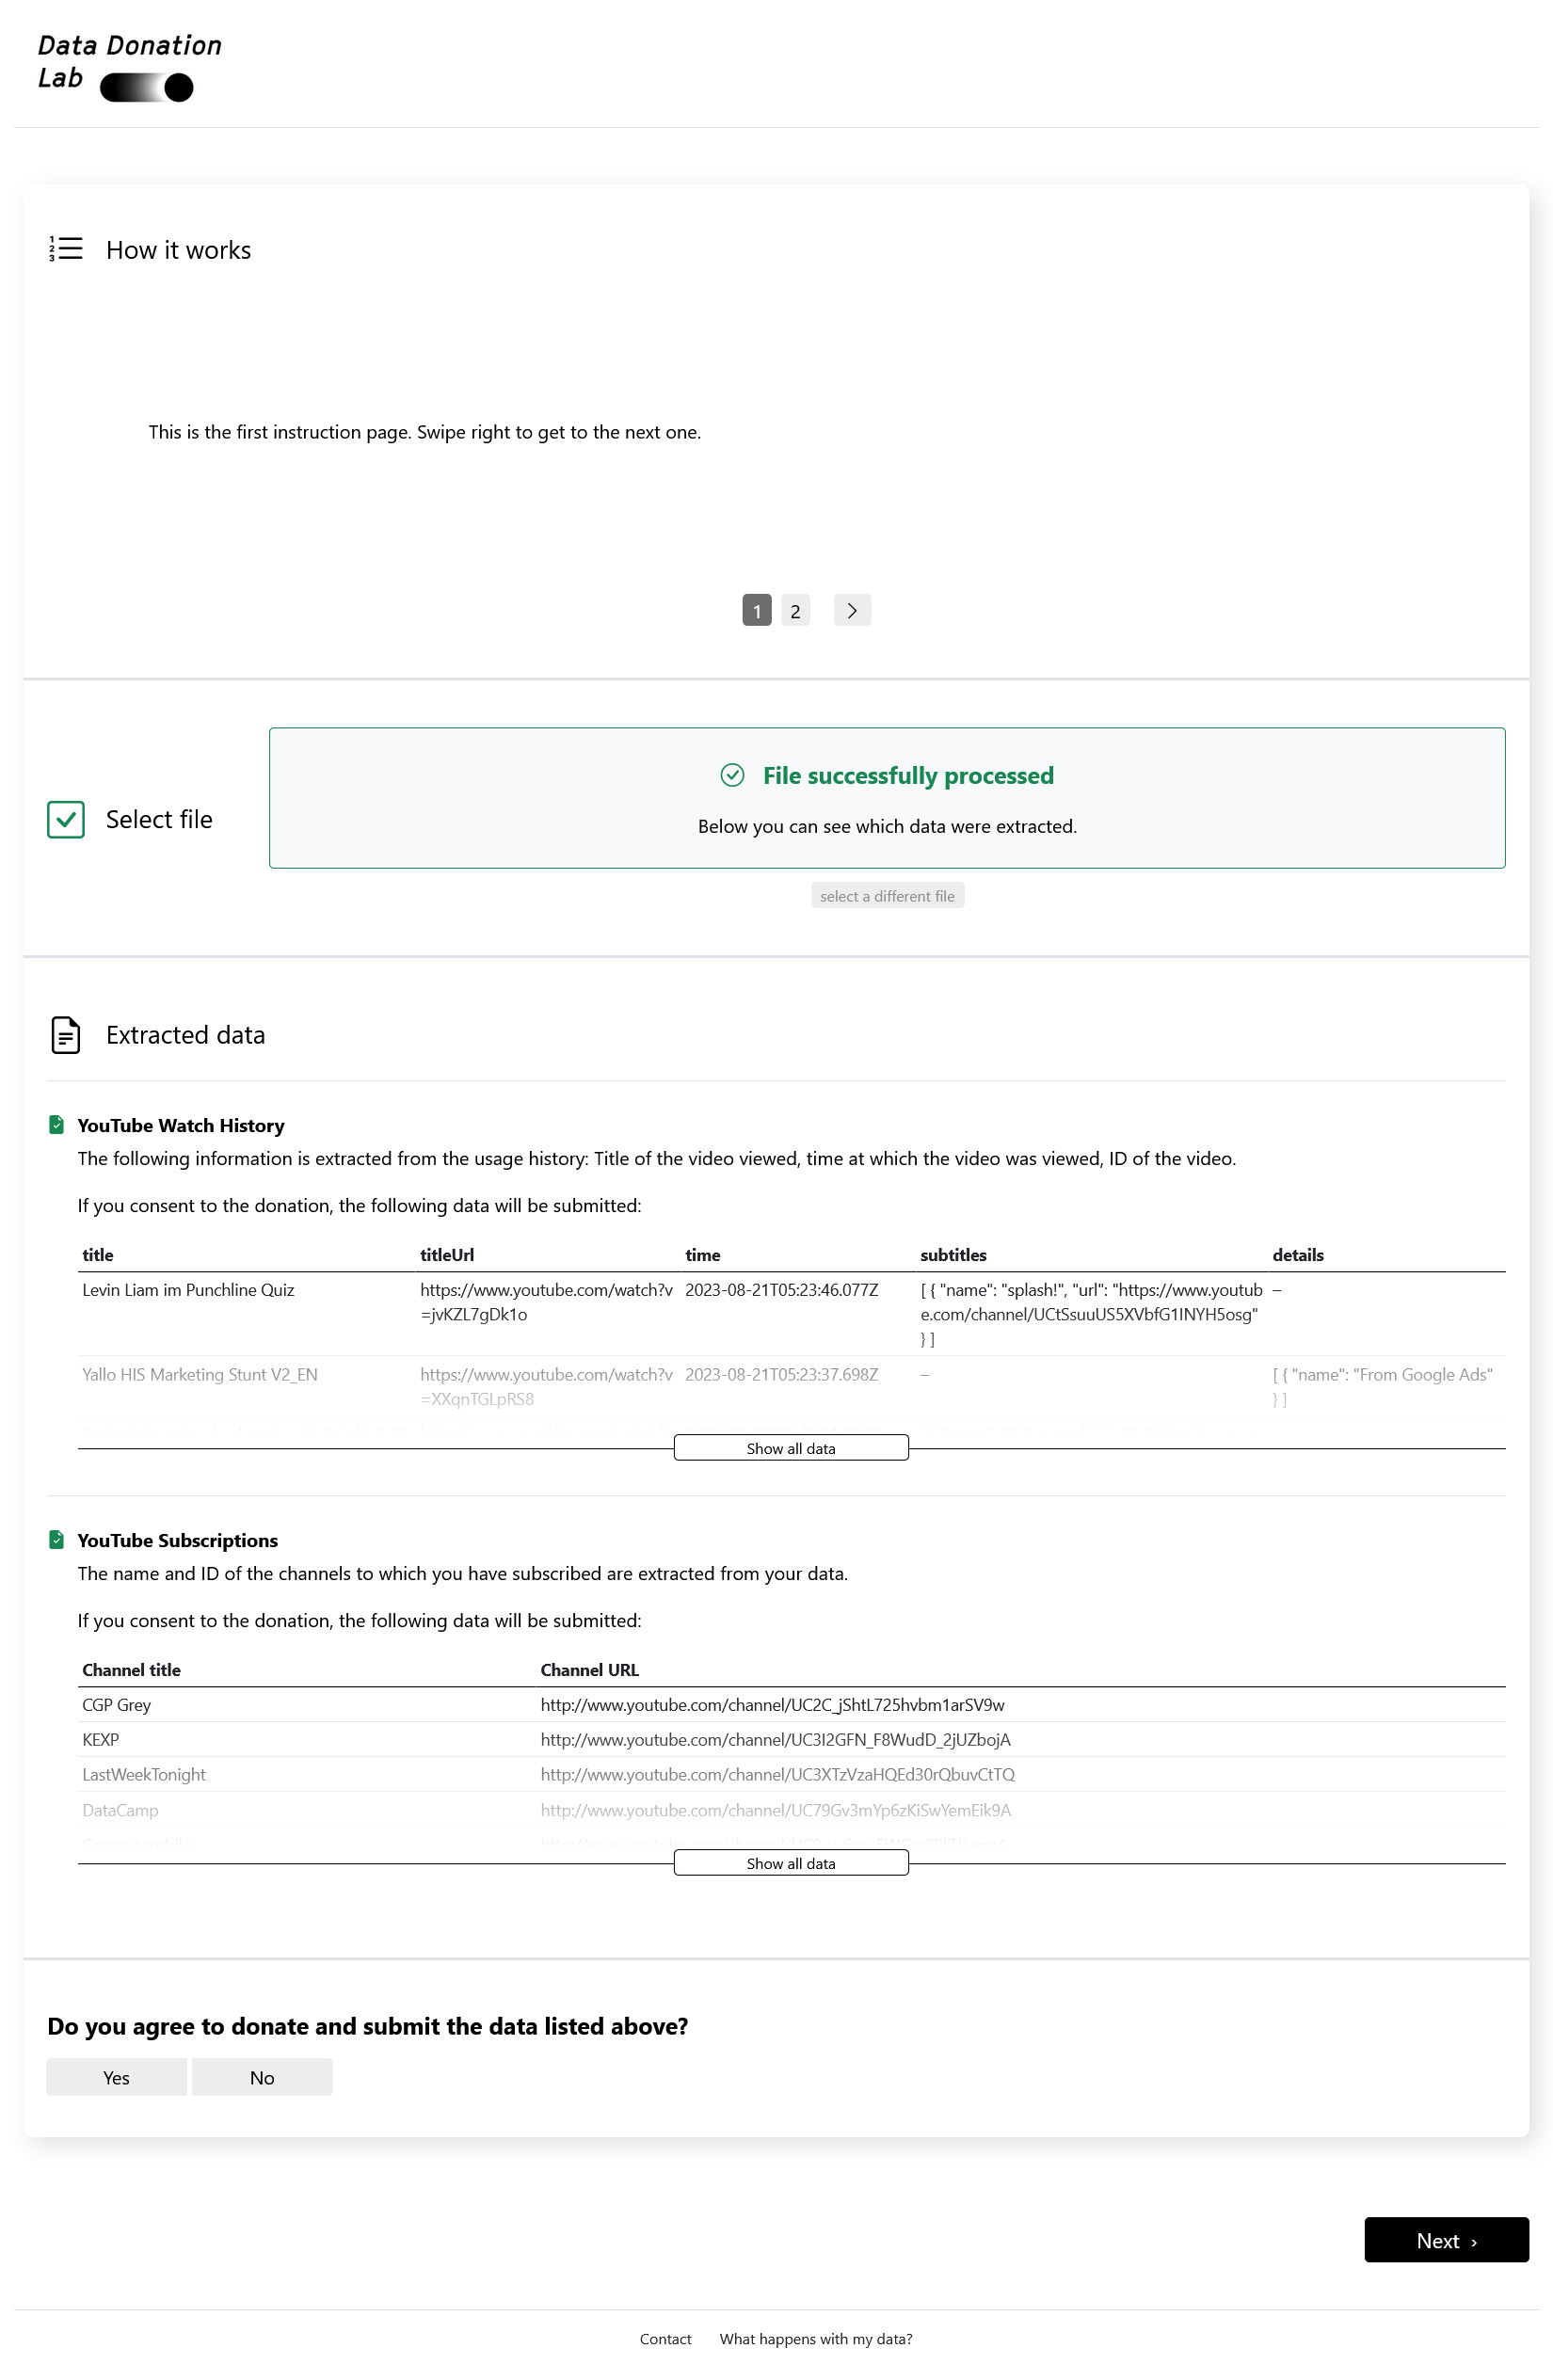Click the Next button

(x=1446, y=2239)
